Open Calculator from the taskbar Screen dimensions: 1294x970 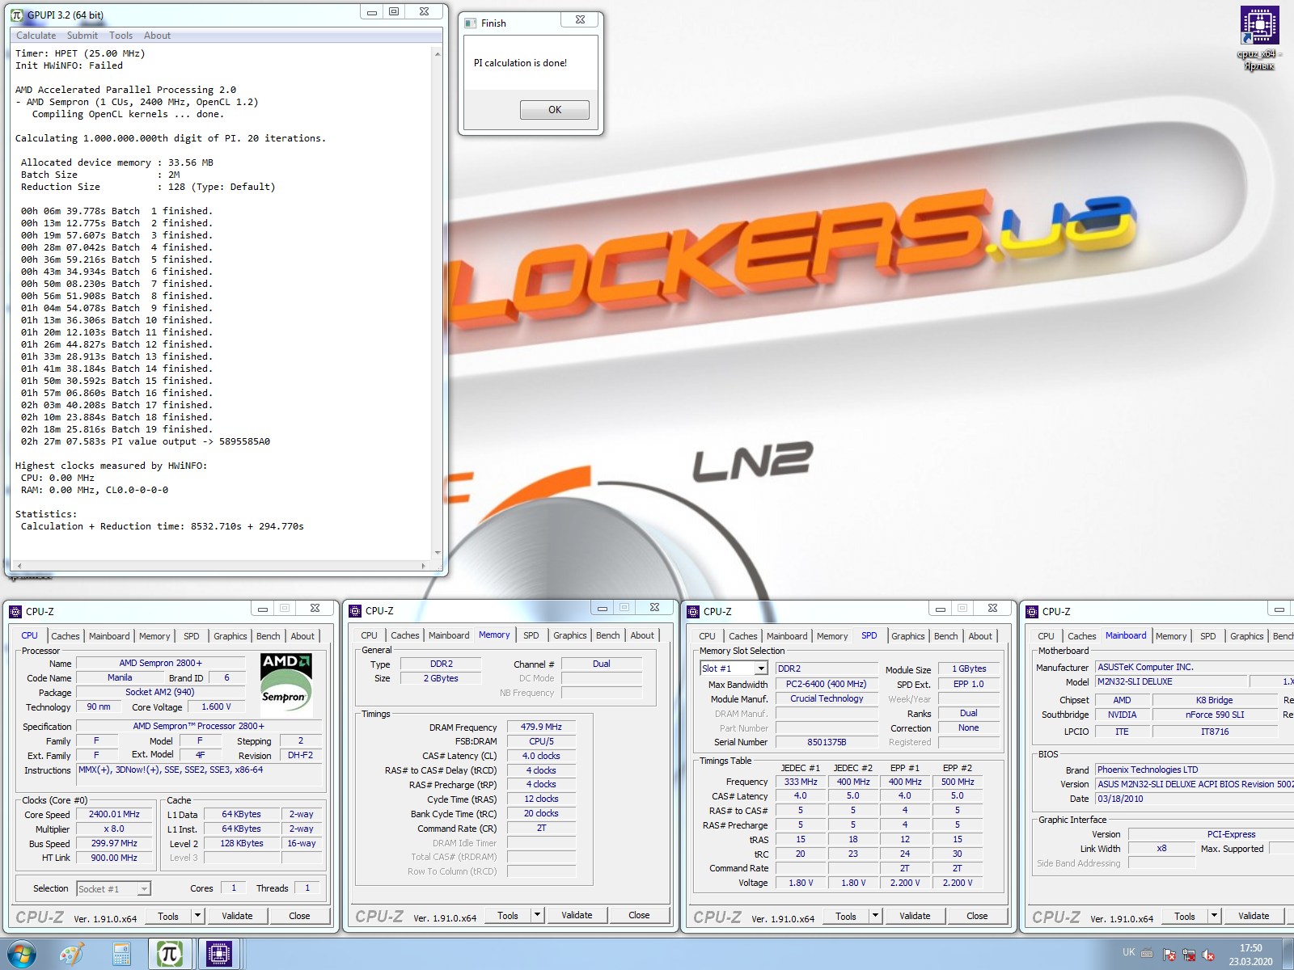click(x=121, y=954)
